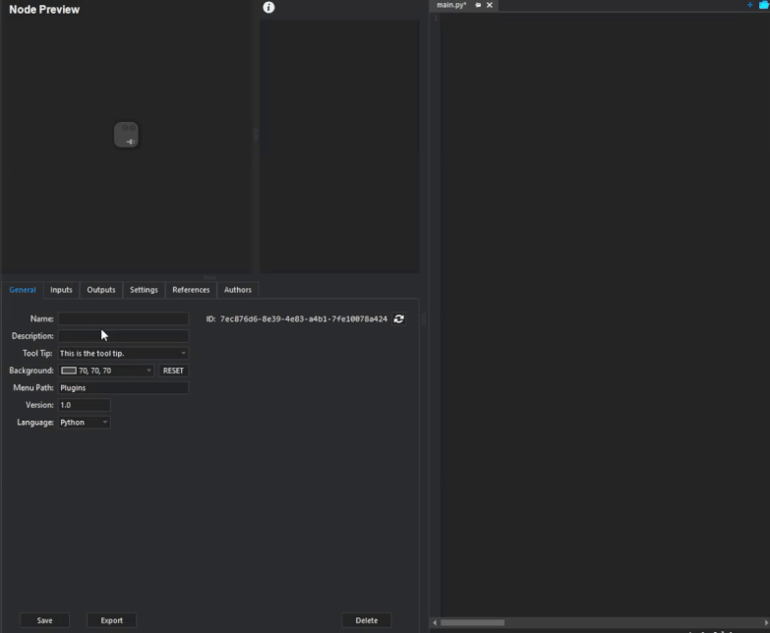Click the Export button
Screen dimensions: 770x633
pyautogui.click(x=111, y=620)
